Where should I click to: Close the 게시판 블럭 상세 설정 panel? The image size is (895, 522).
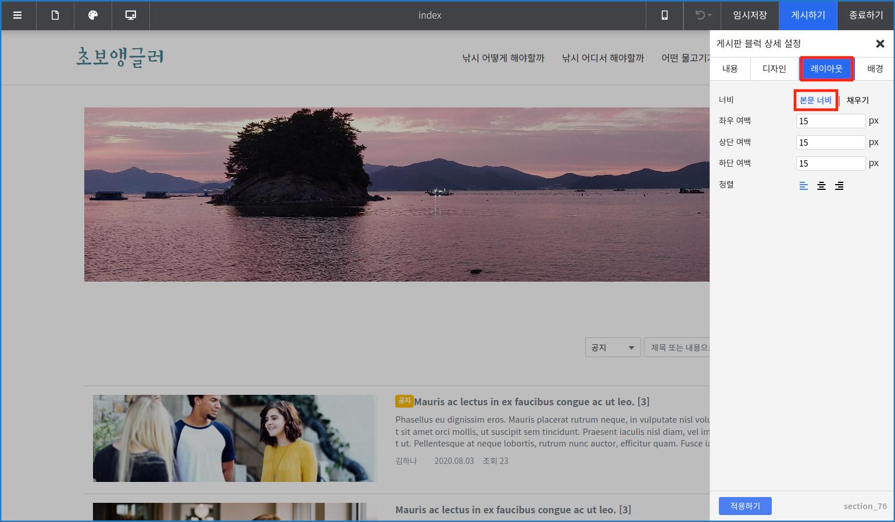click(880, 44)
